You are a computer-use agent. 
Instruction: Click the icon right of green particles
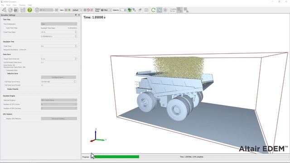134,10
